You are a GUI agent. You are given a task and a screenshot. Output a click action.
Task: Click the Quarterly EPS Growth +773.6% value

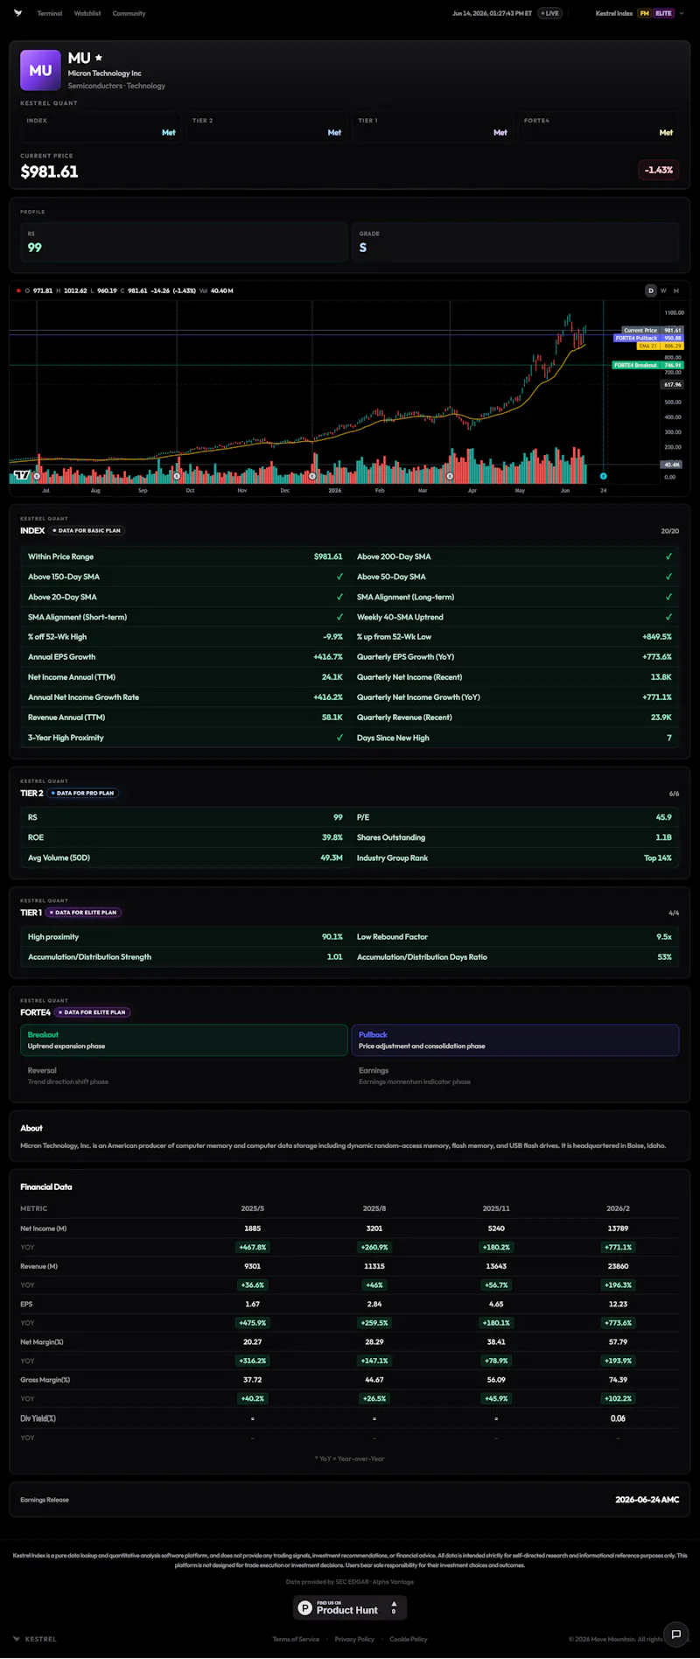656,657
